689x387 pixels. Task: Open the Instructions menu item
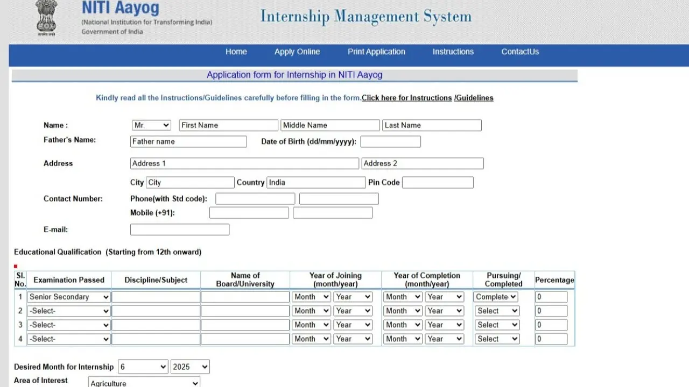[x=453, y=52]
